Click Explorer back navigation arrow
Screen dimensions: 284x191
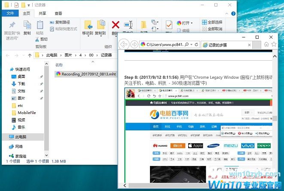[x=8, y=55]
